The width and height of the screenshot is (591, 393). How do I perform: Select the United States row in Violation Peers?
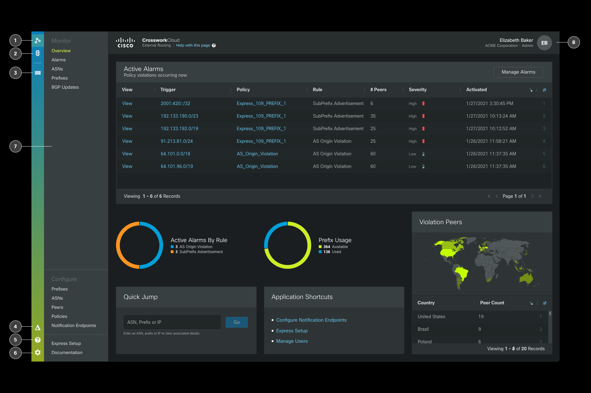pos(480,317)
